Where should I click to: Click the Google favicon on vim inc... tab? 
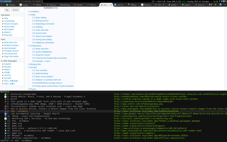[x=115, y=5]
